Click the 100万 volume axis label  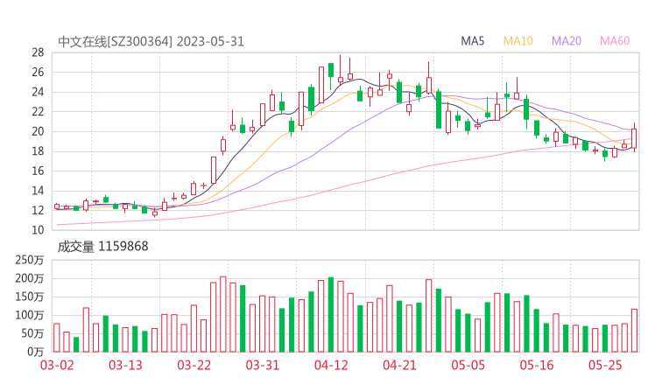(30, 315)
